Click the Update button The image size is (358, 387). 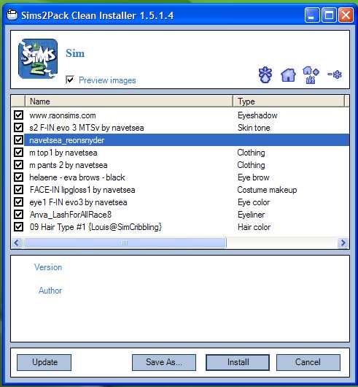(x=44, y=362)
